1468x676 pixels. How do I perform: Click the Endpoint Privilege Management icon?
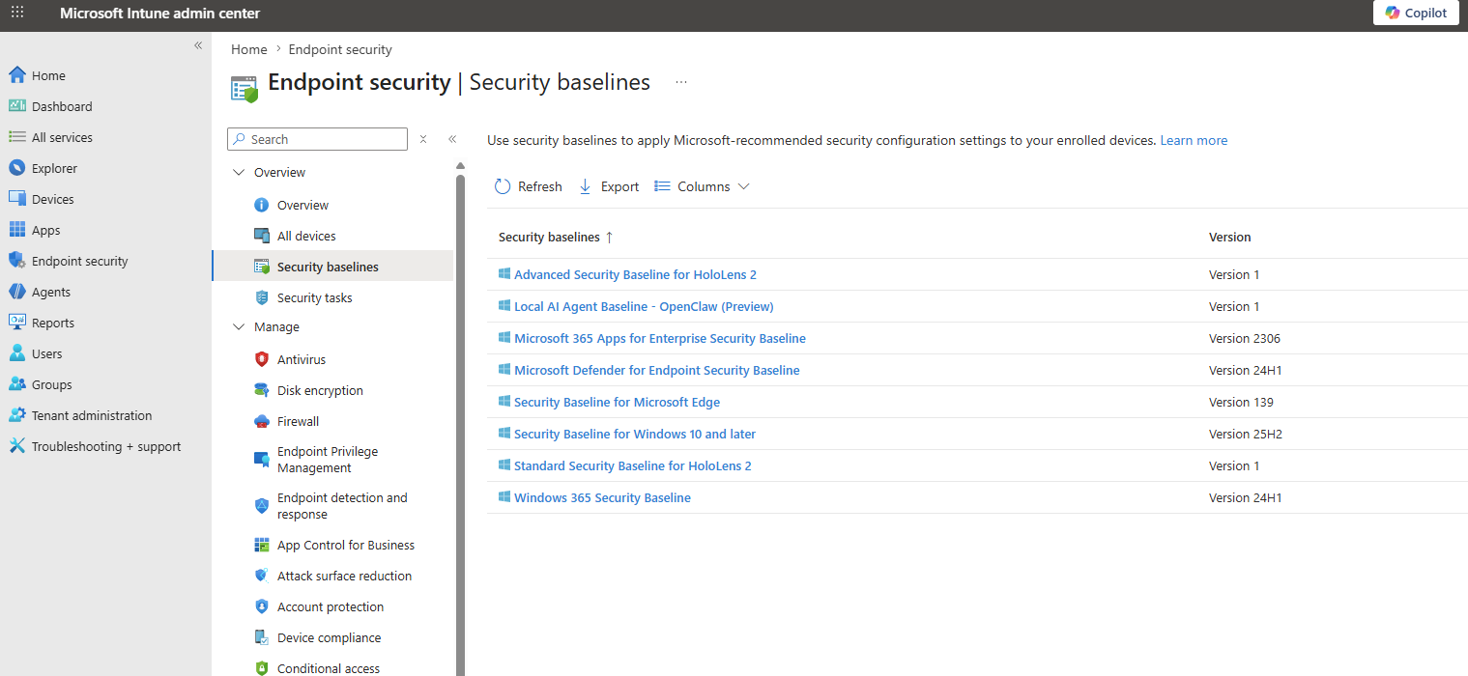(261, 460)
